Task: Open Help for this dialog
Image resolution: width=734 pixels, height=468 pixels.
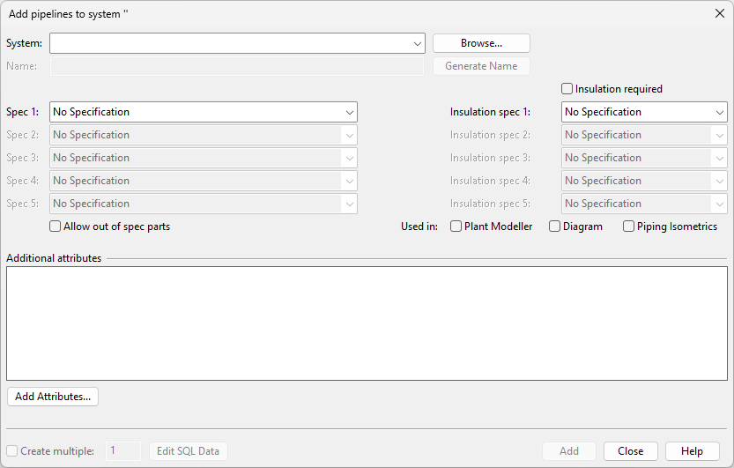Action: click(692, 451)
